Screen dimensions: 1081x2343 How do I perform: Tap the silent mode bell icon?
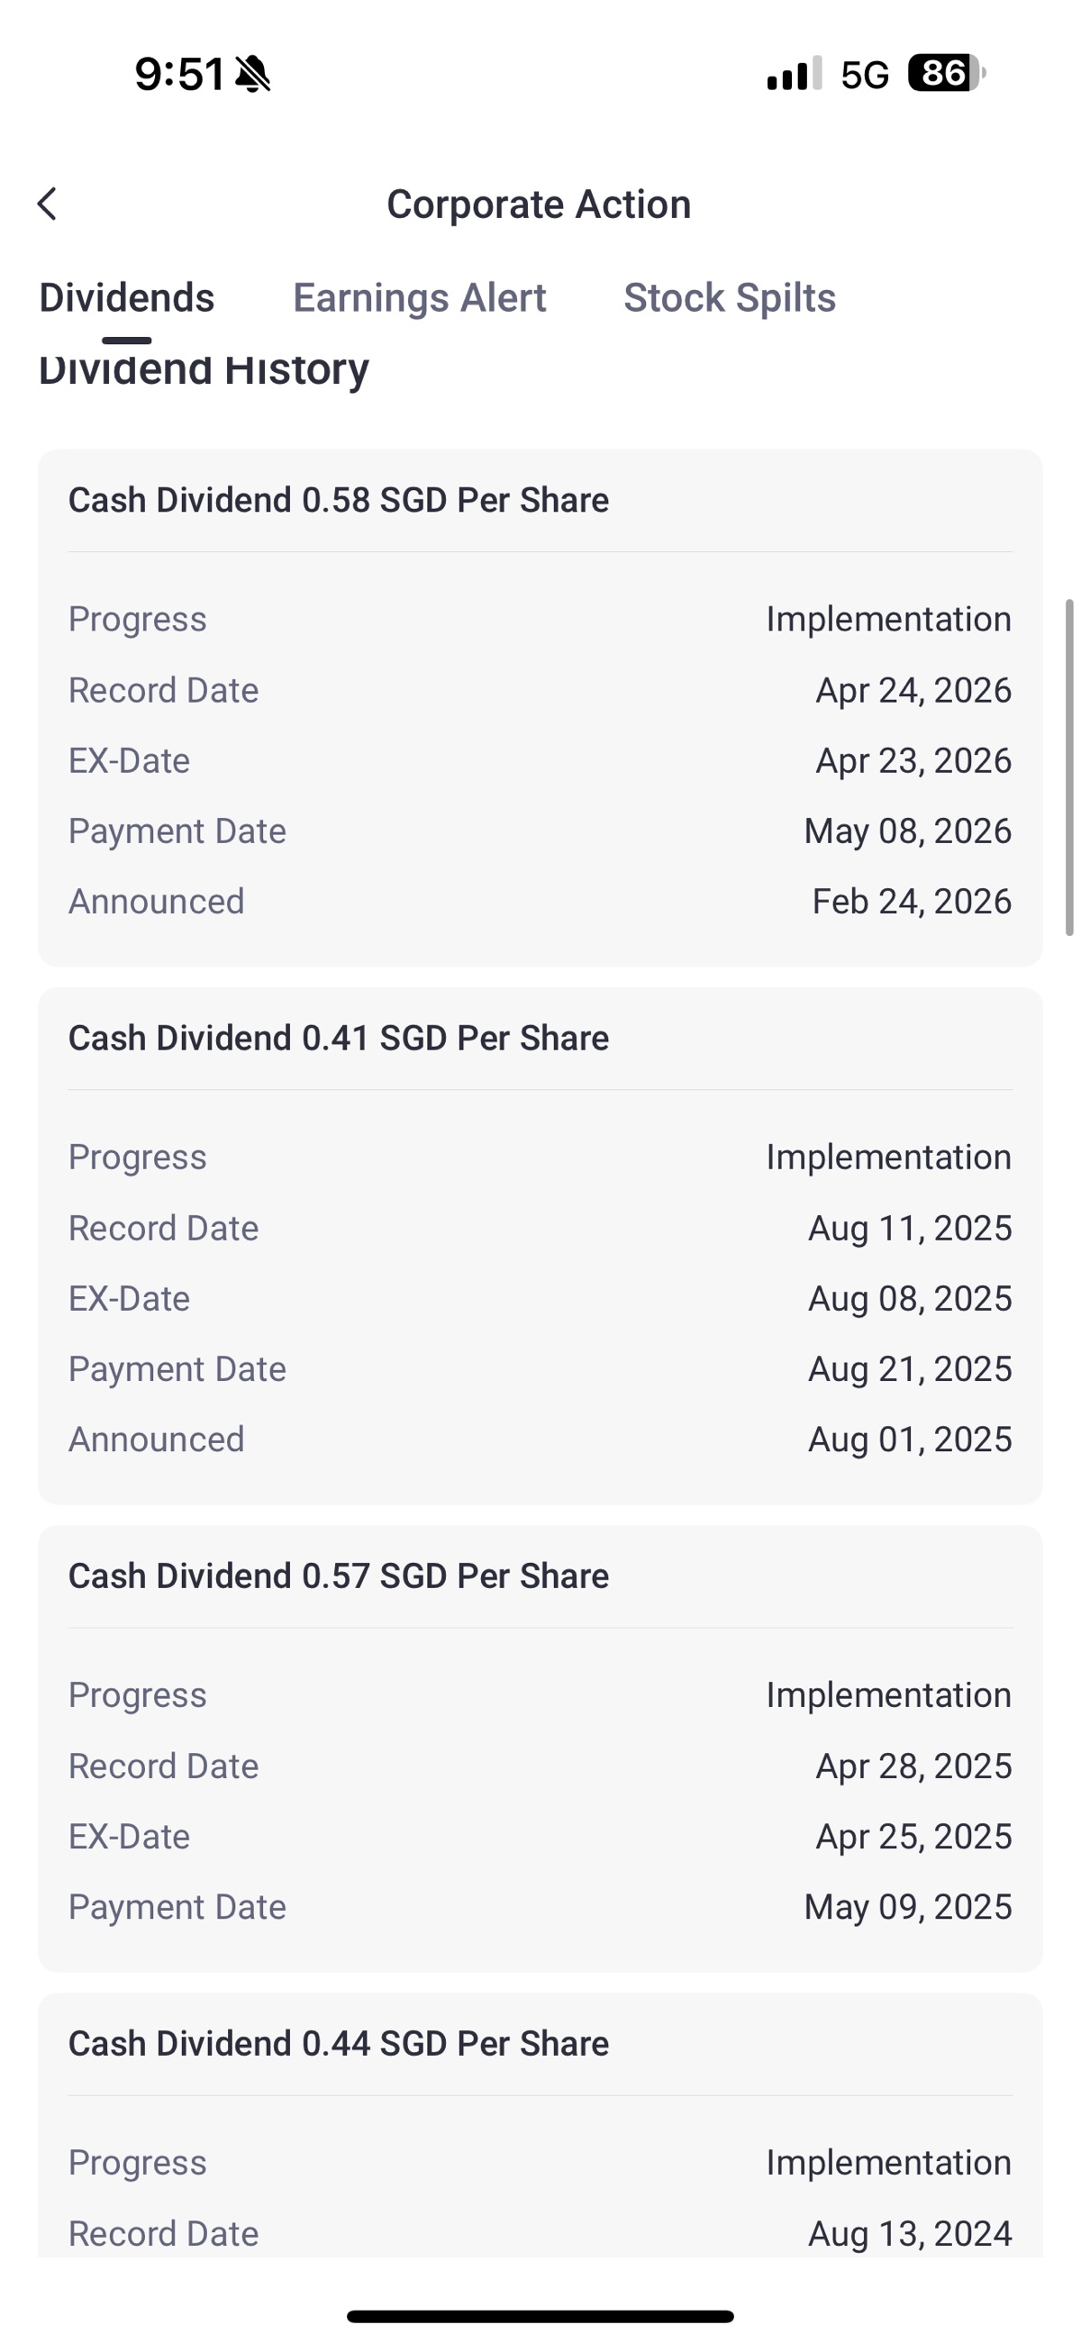point(252,74)
